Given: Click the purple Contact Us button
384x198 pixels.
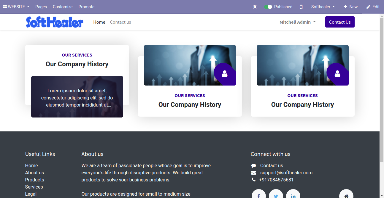Looking at the screenshot, I should pyautogui.click(x=340, y=22).
